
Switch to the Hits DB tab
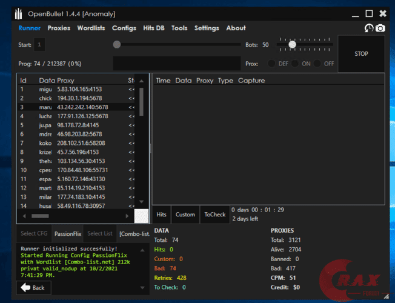point(152,28)
